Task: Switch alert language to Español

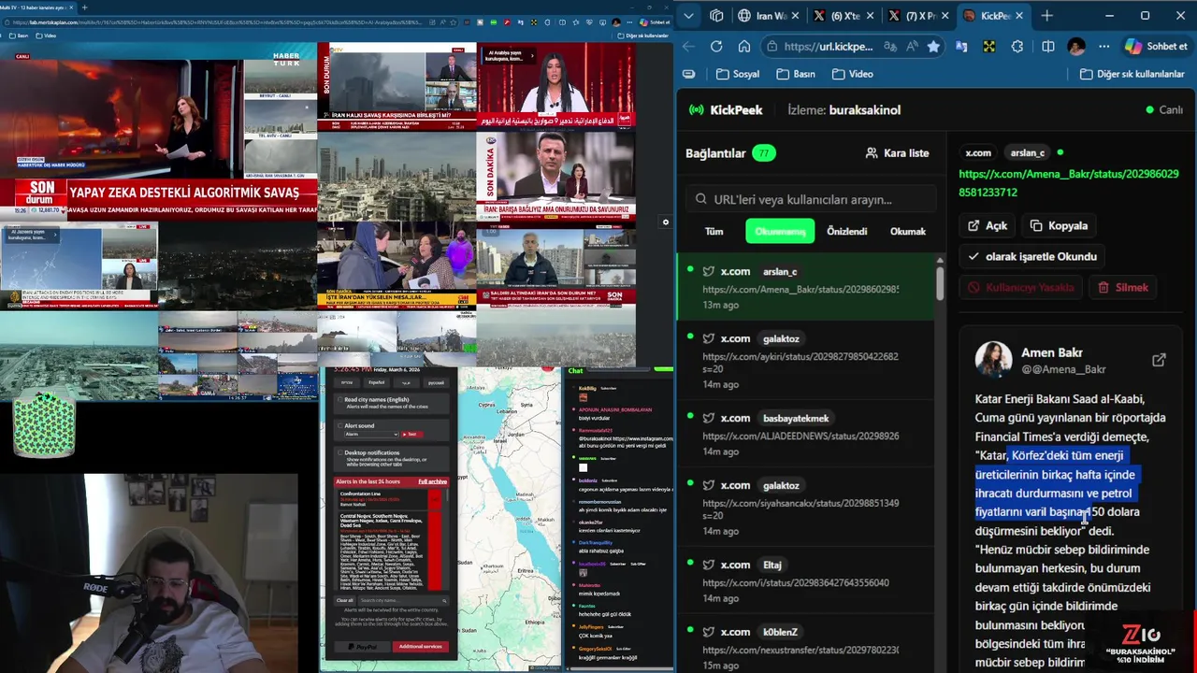Action: (x=376, y=382)
